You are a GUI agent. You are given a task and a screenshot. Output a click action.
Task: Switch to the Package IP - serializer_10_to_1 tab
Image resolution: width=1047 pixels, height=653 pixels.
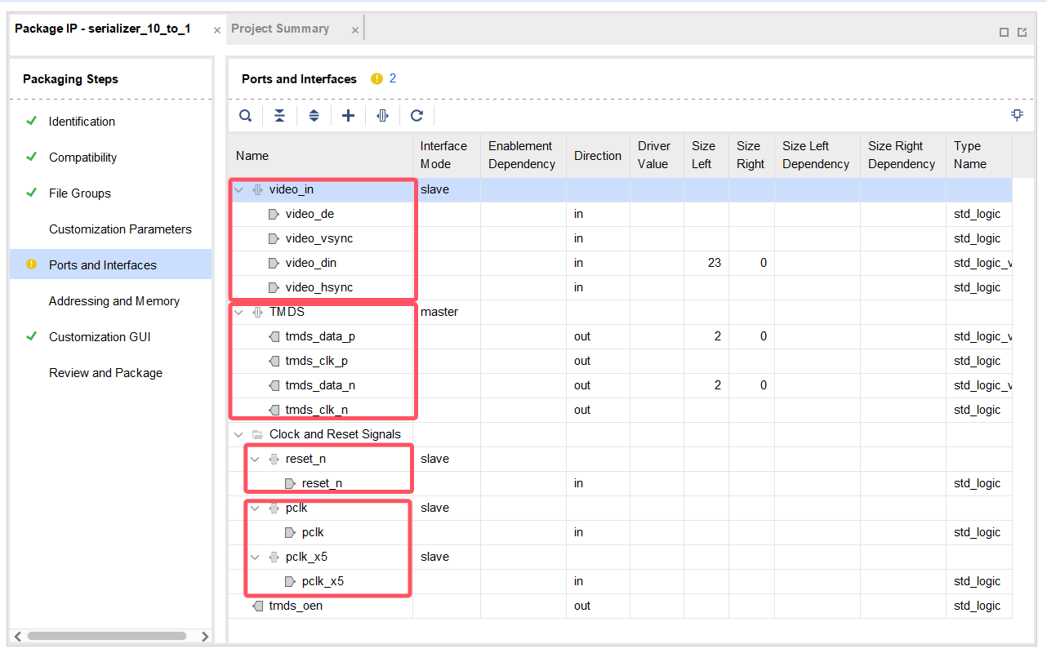pos(103,29)
